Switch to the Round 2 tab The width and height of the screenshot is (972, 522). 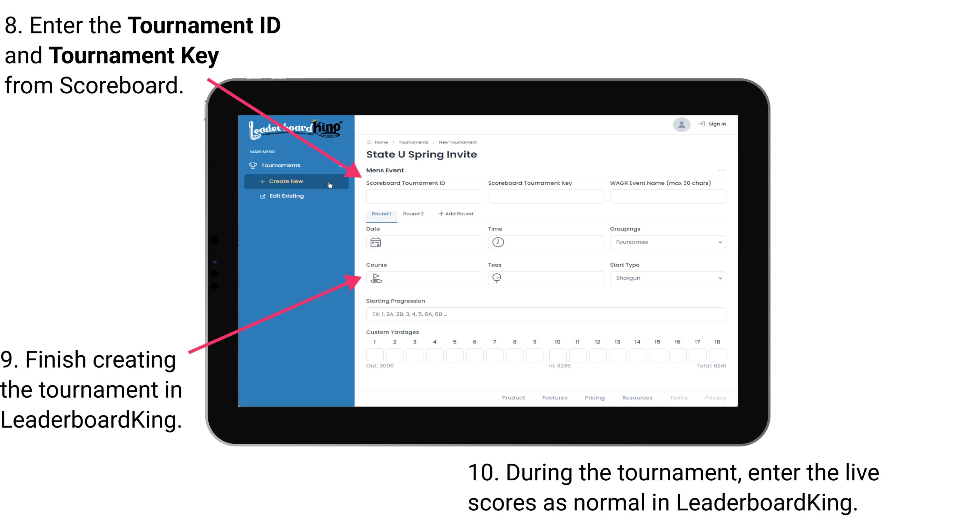412,213
